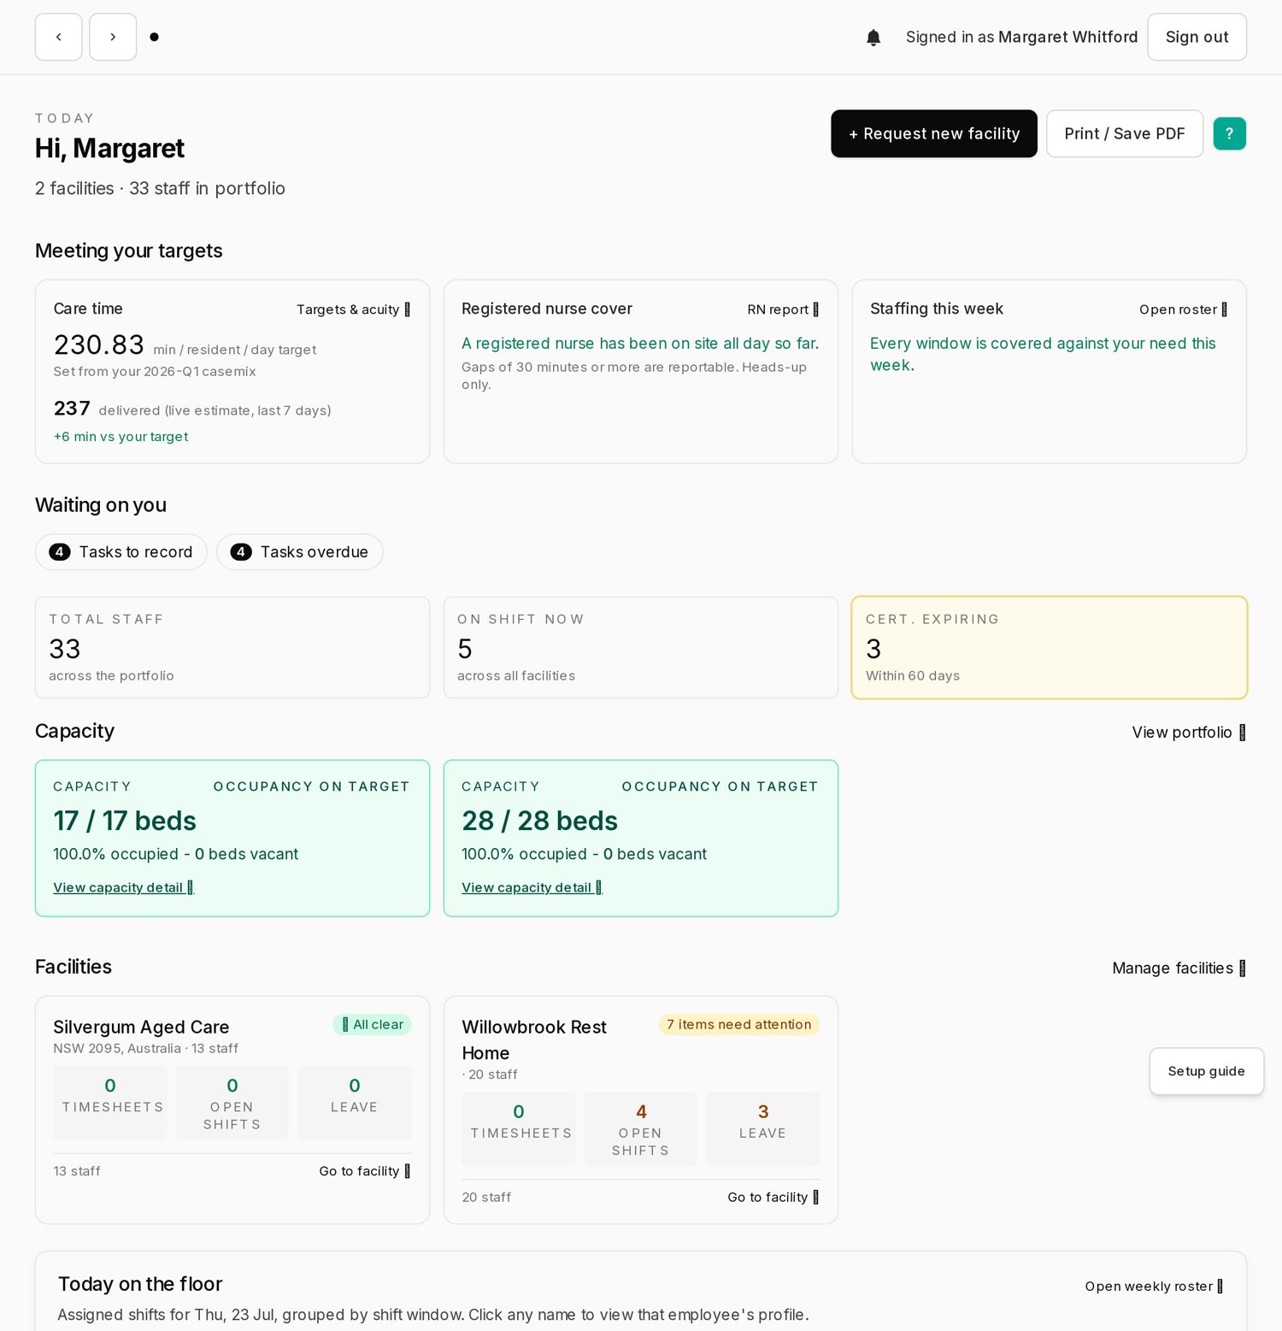This screenshot has width=1282, height=1331.
Task: Open roster link in Staffing this week
Action: point(1183,309)
